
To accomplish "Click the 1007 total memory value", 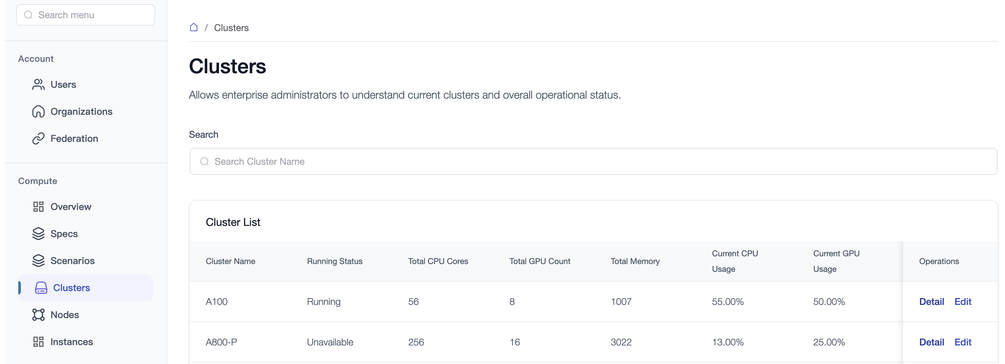I will point(621,302).
